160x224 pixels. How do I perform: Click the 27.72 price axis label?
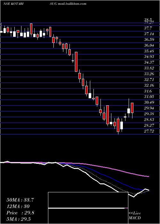149,131
